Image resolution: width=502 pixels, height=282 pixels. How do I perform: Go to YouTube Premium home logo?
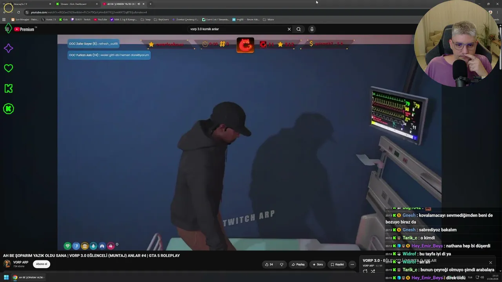[24, 29]
